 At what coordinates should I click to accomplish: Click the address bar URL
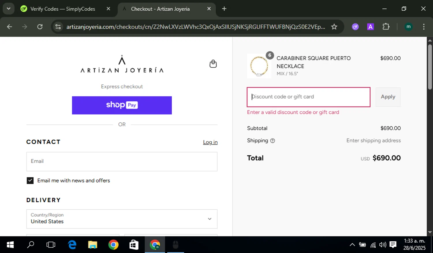pos(196,27)
